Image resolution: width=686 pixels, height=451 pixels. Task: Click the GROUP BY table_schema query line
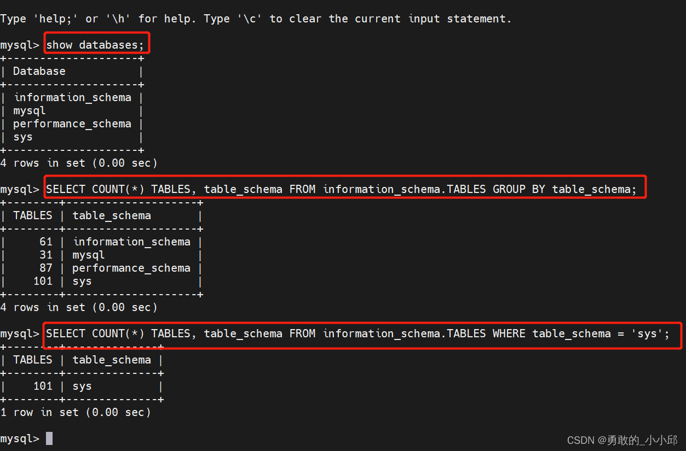(341, 189)
